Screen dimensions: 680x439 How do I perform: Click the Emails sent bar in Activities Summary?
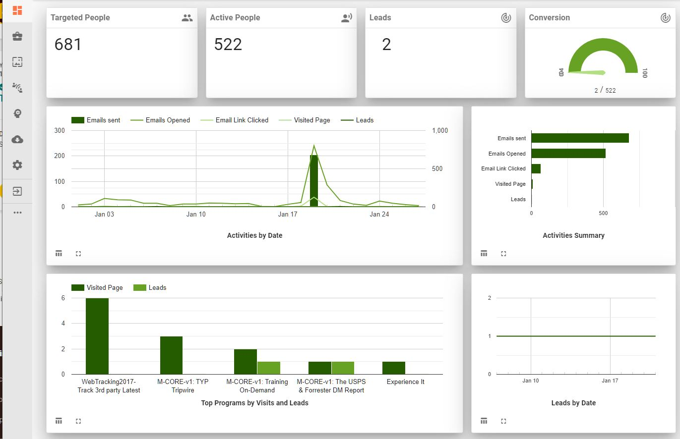coord(580,138)
